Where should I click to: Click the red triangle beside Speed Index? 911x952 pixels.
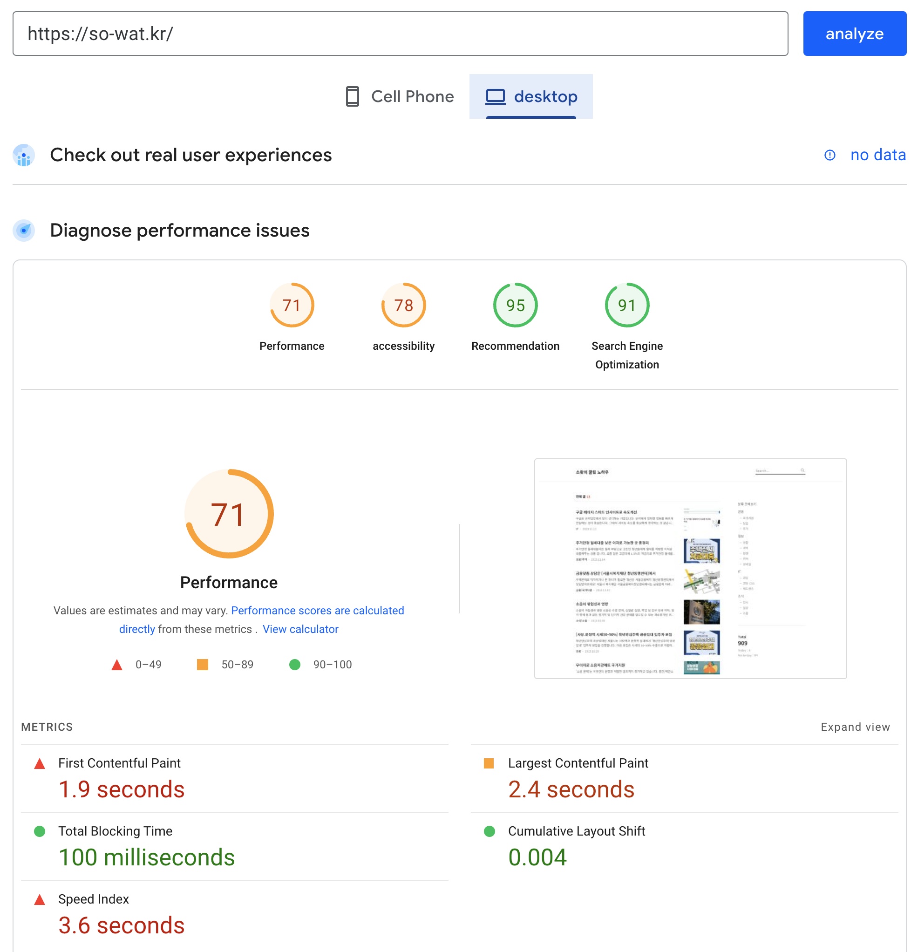[x=40, y=899]
